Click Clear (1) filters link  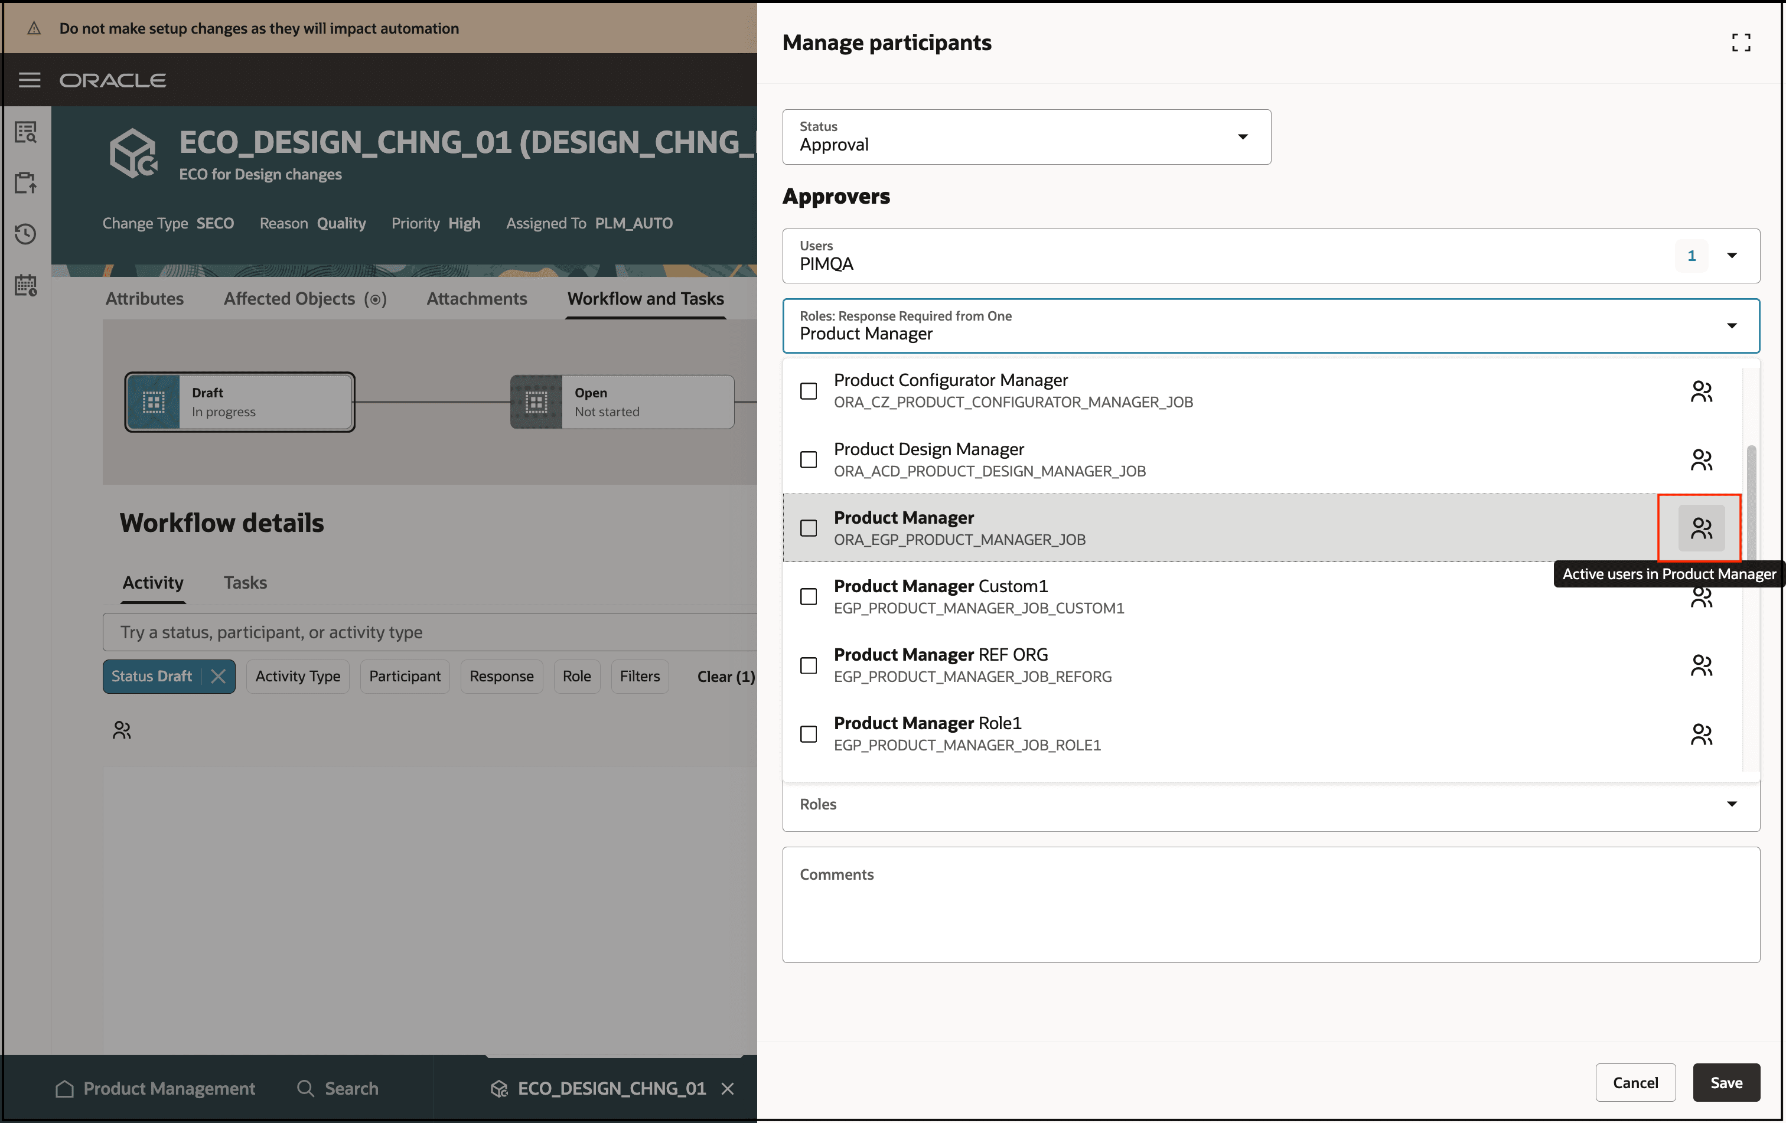(726, 676)
